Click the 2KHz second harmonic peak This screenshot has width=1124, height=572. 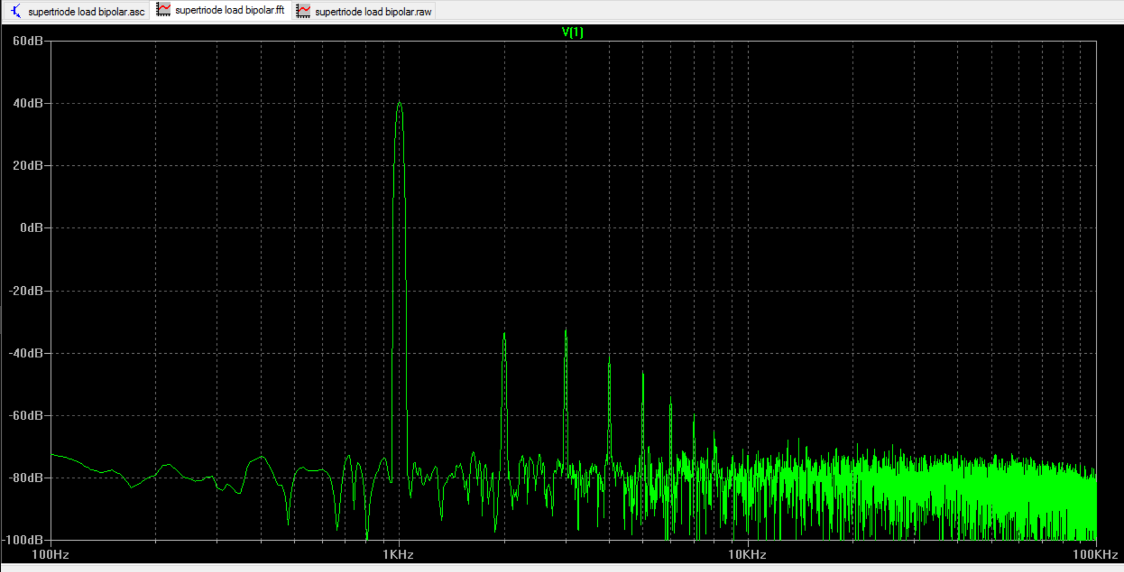tap(505, 334)
